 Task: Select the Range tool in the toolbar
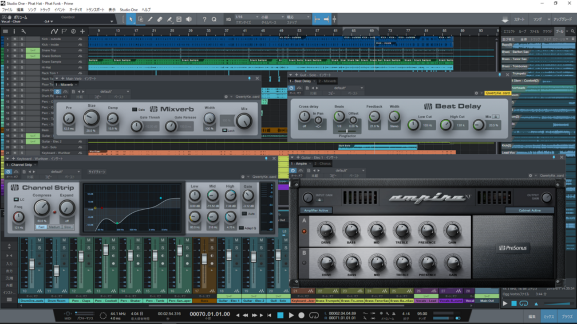[x=140, y=19]
